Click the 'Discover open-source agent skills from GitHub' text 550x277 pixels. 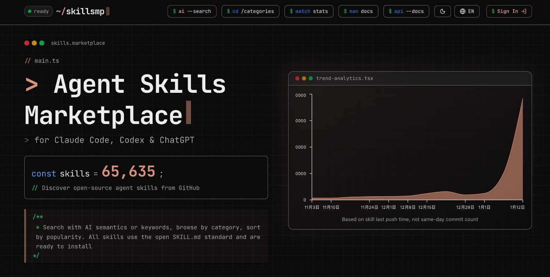pos(121,188)
